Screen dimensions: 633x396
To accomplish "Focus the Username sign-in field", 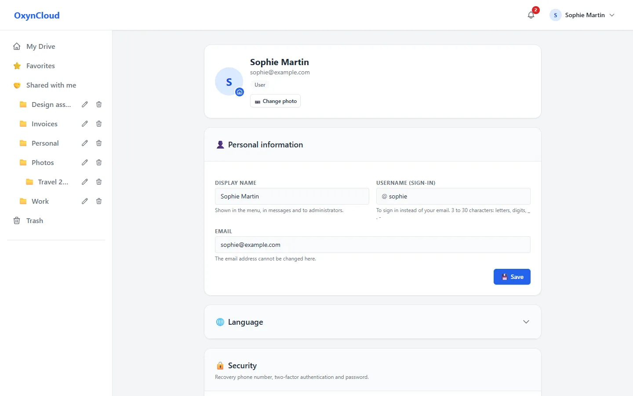I will click(453, 196).
